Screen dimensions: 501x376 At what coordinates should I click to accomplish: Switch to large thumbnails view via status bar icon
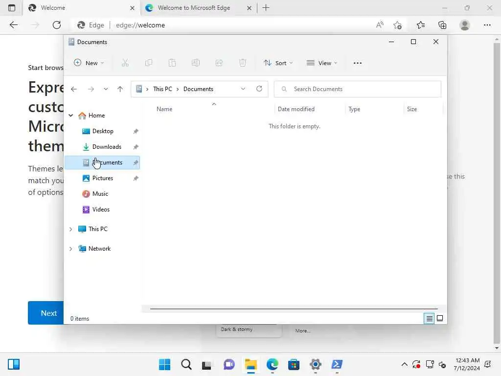pyautogui.click(x=440, y=318)
